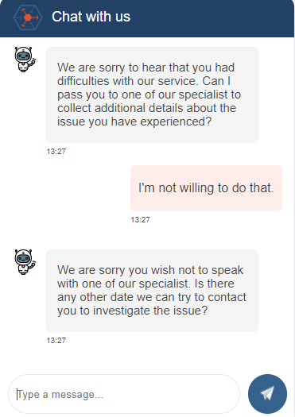Click the words "issue you have experienced?"
This screenshot has width=295, height=417.
(134, 122)
